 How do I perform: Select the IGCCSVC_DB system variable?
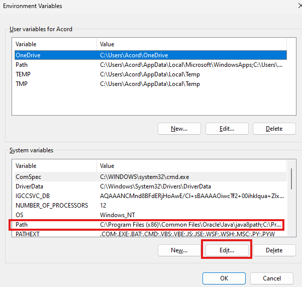[33, 196]
